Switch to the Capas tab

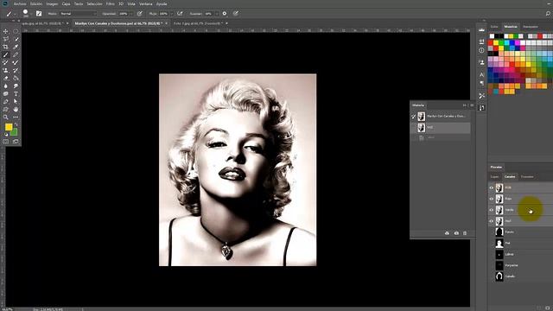click(495, 176)
